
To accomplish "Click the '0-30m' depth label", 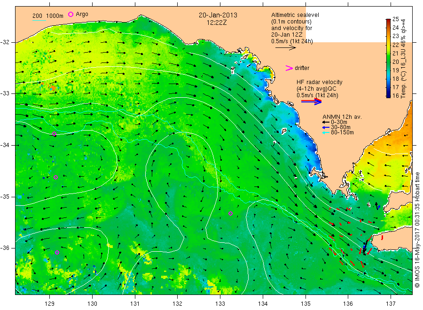I will (339, 123).
